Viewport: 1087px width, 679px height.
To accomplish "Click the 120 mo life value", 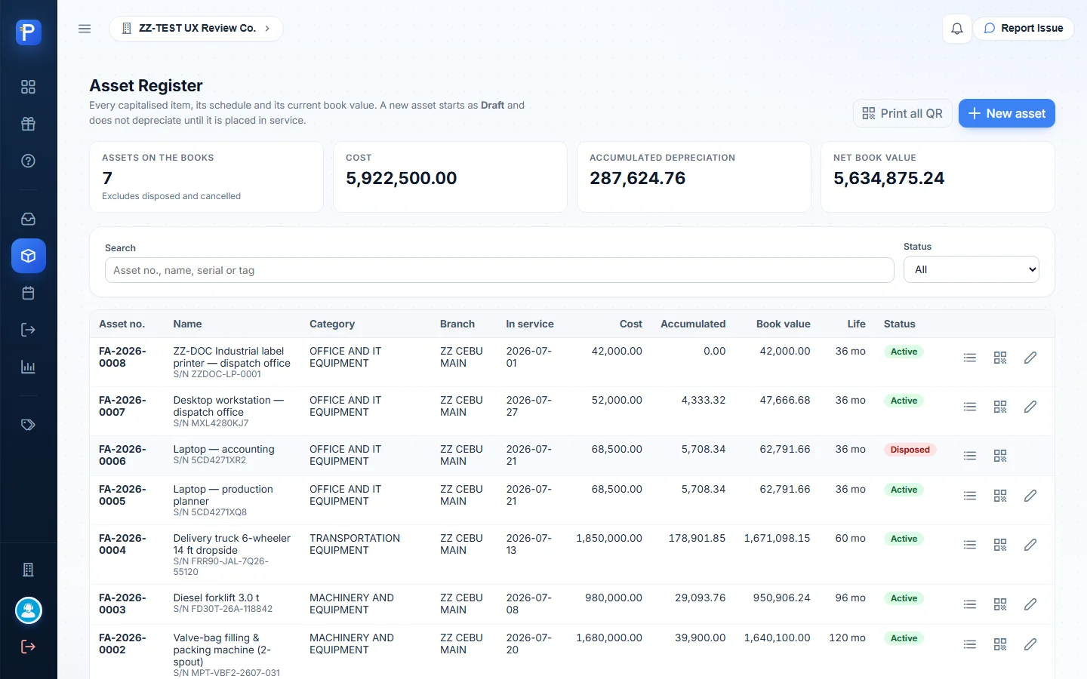I will point(847,638).
